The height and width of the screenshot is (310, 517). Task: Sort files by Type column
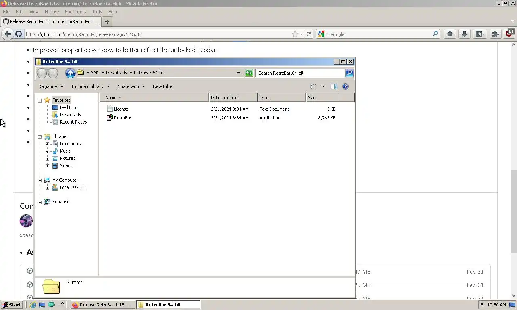282,98
